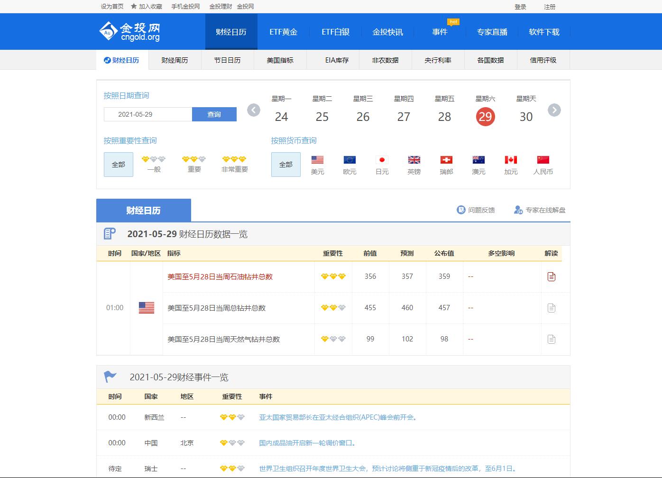The image size is (662, 478).
Task: Choose the British pound flag filter
Action: point(414,160)
